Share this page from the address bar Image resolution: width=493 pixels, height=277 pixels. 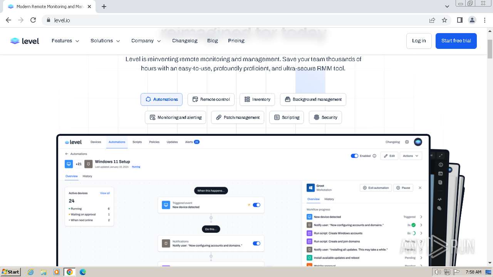pyautogui.click(x=432, y=20)
